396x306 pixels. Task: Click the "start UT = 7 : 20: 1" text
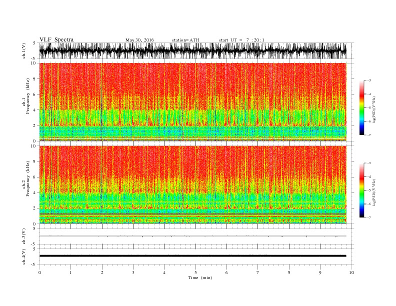point(241,40)
